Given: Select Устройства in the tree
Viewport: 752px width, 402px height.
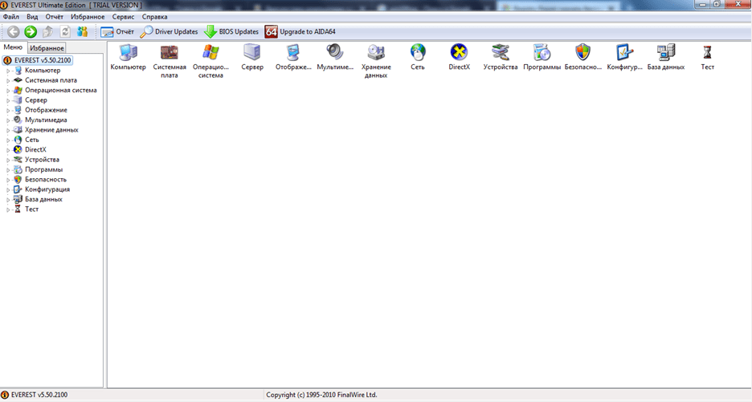Looking at the screenshot, I should (x=43, y=160).
